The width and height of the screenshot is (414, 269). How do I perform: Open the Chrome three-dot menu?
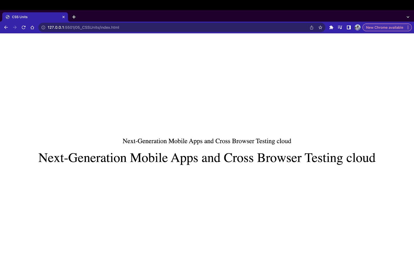point(408,27)
